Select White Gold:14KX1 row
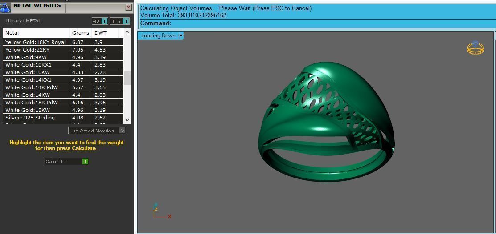Screen dimensions: 496x234 [x=63, y=80]
